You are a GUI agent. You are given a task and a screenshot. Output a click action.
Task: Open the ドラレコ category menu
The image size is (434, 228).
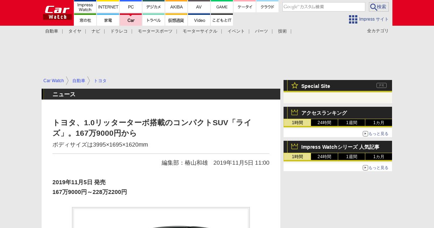click(119, 31)
